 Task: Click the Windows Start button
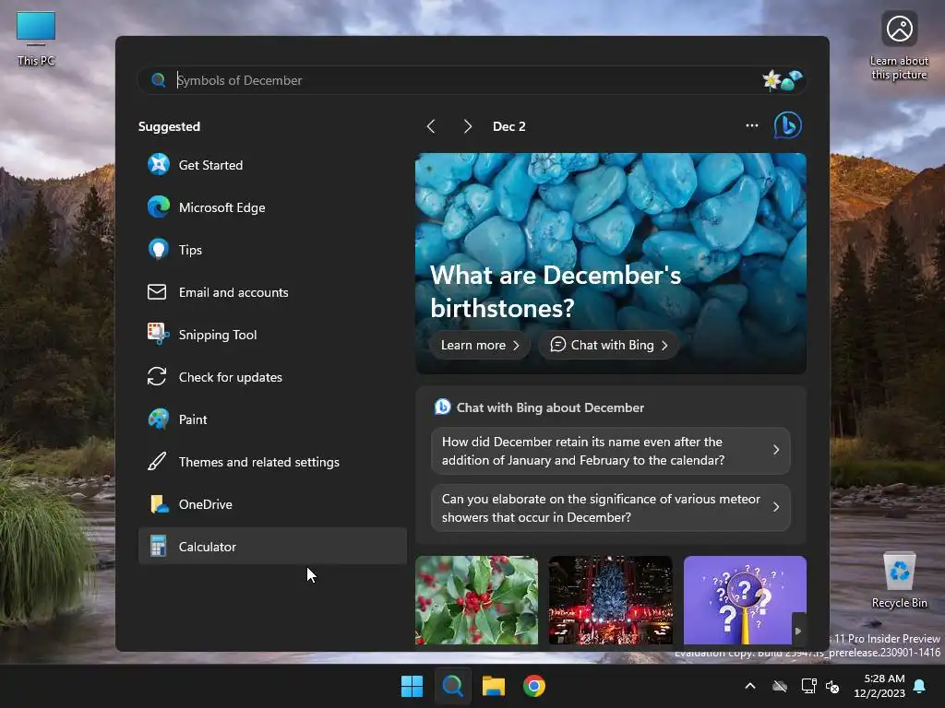[413, 686]
